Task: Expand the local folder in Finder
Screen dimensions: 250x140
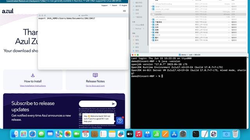Action: [x=152, y=7]
